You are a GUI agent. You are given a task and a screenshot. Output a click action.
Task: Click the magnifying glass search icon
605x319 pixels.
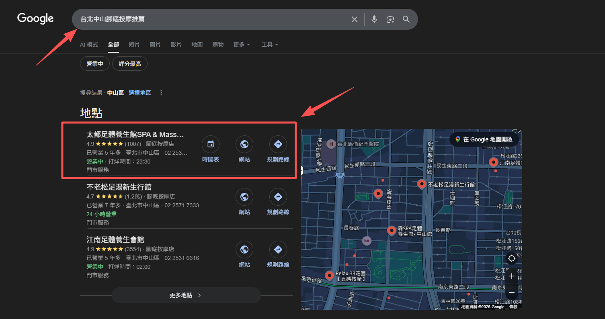pyautogui.click(x=406, y=19)
